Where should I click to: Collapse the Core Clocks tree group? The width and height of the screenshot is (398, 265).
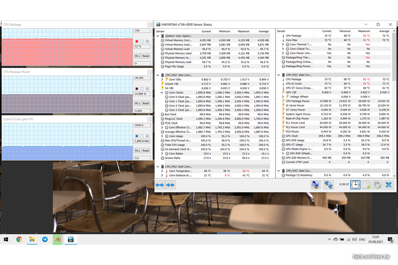pyautogui.click(x=162, y=93)
